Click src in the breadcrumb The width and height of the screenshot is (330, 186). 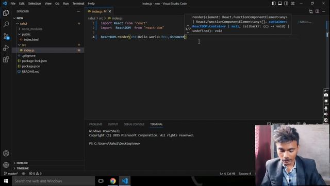coord(101,19)
